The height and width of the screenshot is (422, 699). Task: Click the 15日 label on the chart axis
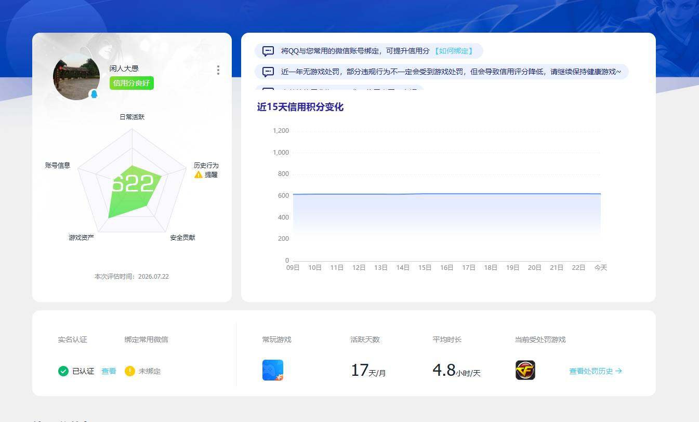pyautogui.click(x=425, y=268)
